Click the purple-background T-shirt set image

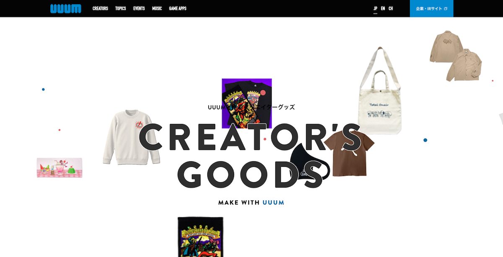click(x=247, y=103)
